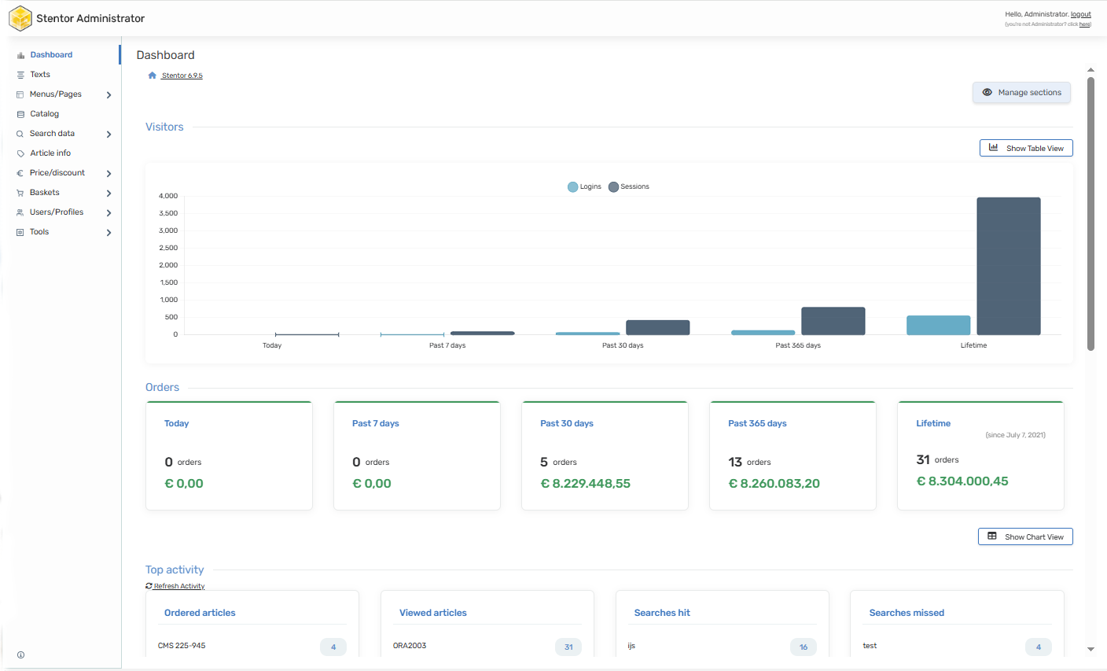
Task: Toggle Logins series in chart legend
Action: 583,186
